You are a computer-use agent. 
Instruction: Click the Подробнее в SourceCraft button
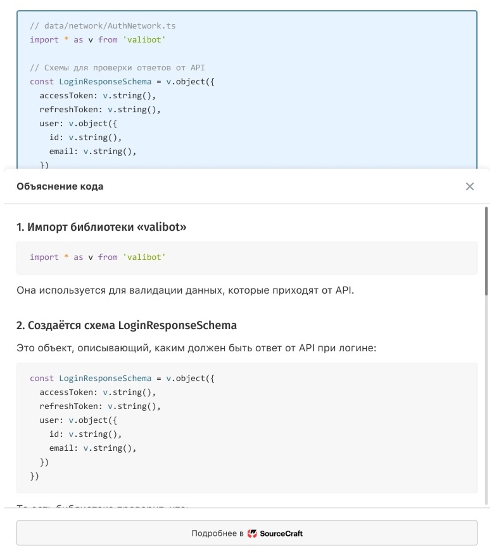pos(246,533)
